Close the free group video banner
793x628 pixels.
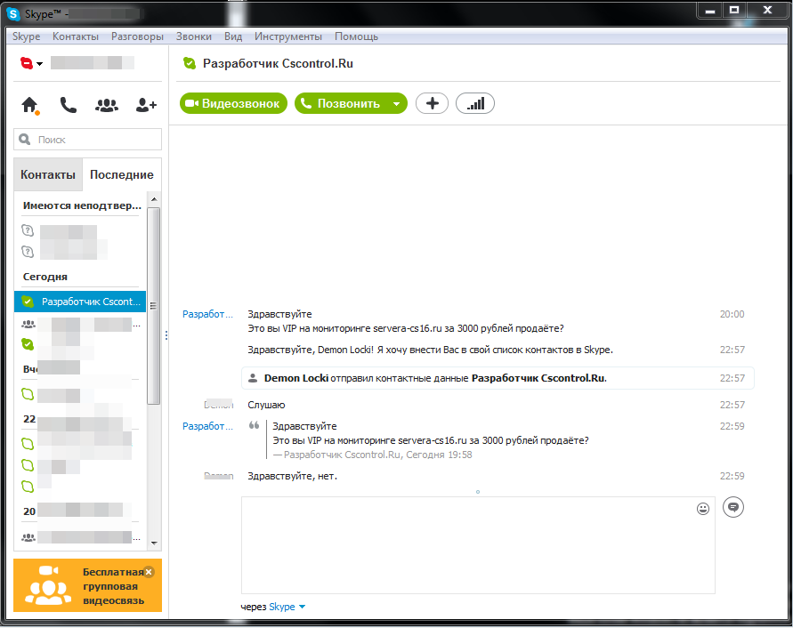(x=149, y=572)
